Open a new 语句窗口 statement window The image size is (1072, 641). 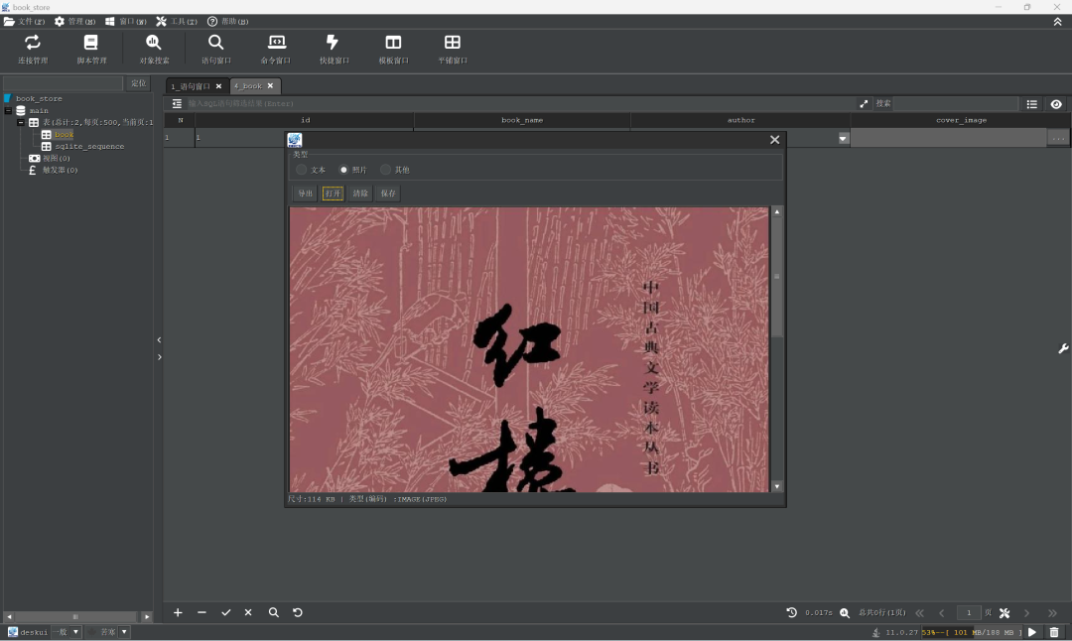[216, 50]
